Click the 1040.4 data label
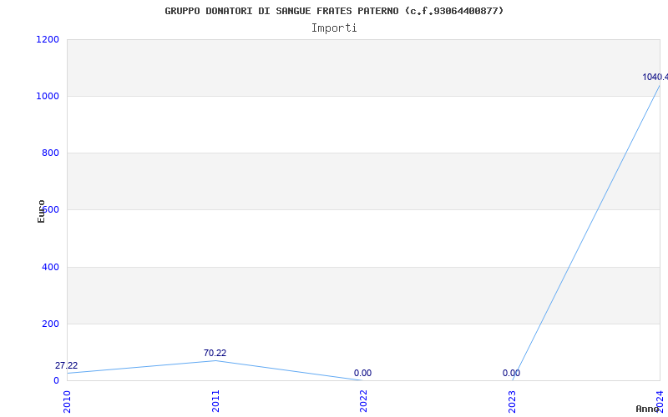668x417 pixels. click(x=655, y=77)
